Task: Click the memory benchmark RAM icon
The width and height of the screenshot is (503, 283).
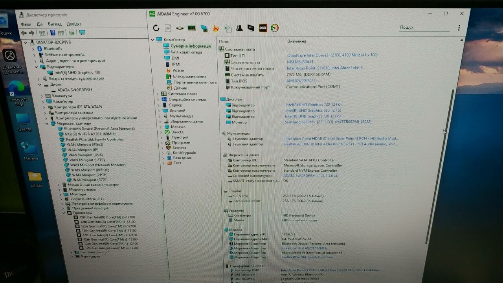Action: [x=191, y=28]
